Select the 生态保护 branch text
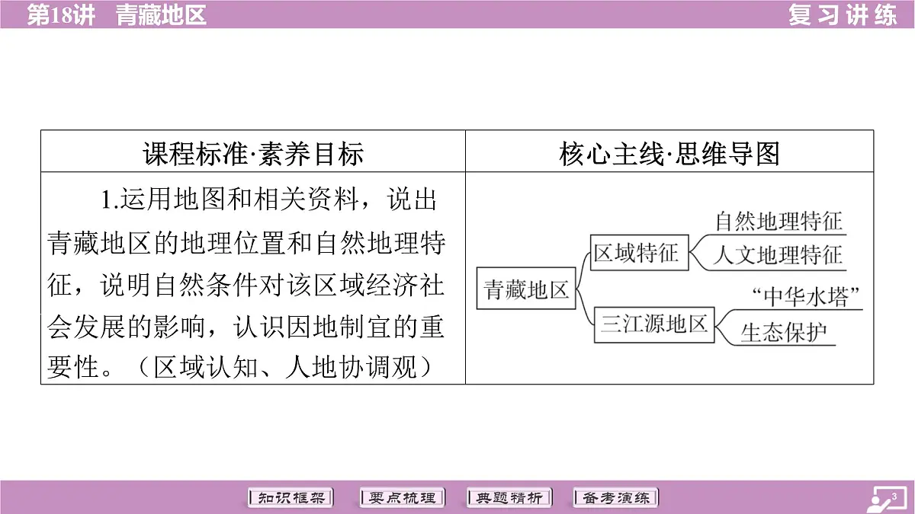The height and width of the screenshot is (514, 915). (x=784, y=333)
